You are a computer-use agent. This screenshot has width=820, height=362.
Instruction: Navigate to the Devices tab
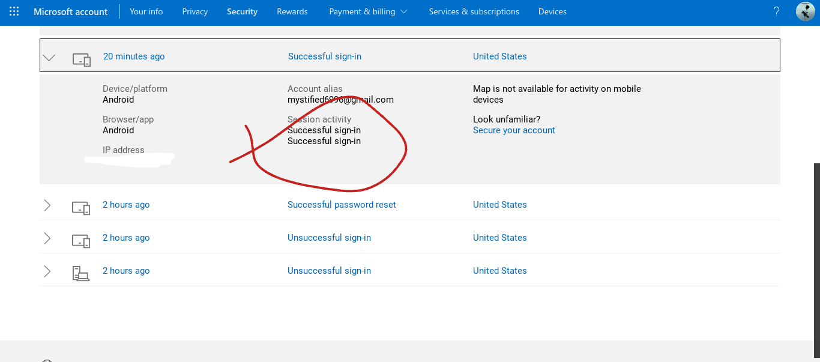552,11
